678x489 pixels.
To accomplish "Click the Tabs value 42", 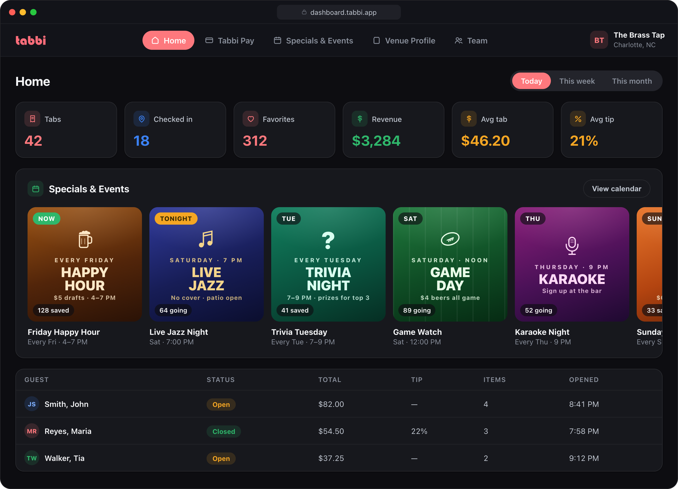I will point(33,141).
